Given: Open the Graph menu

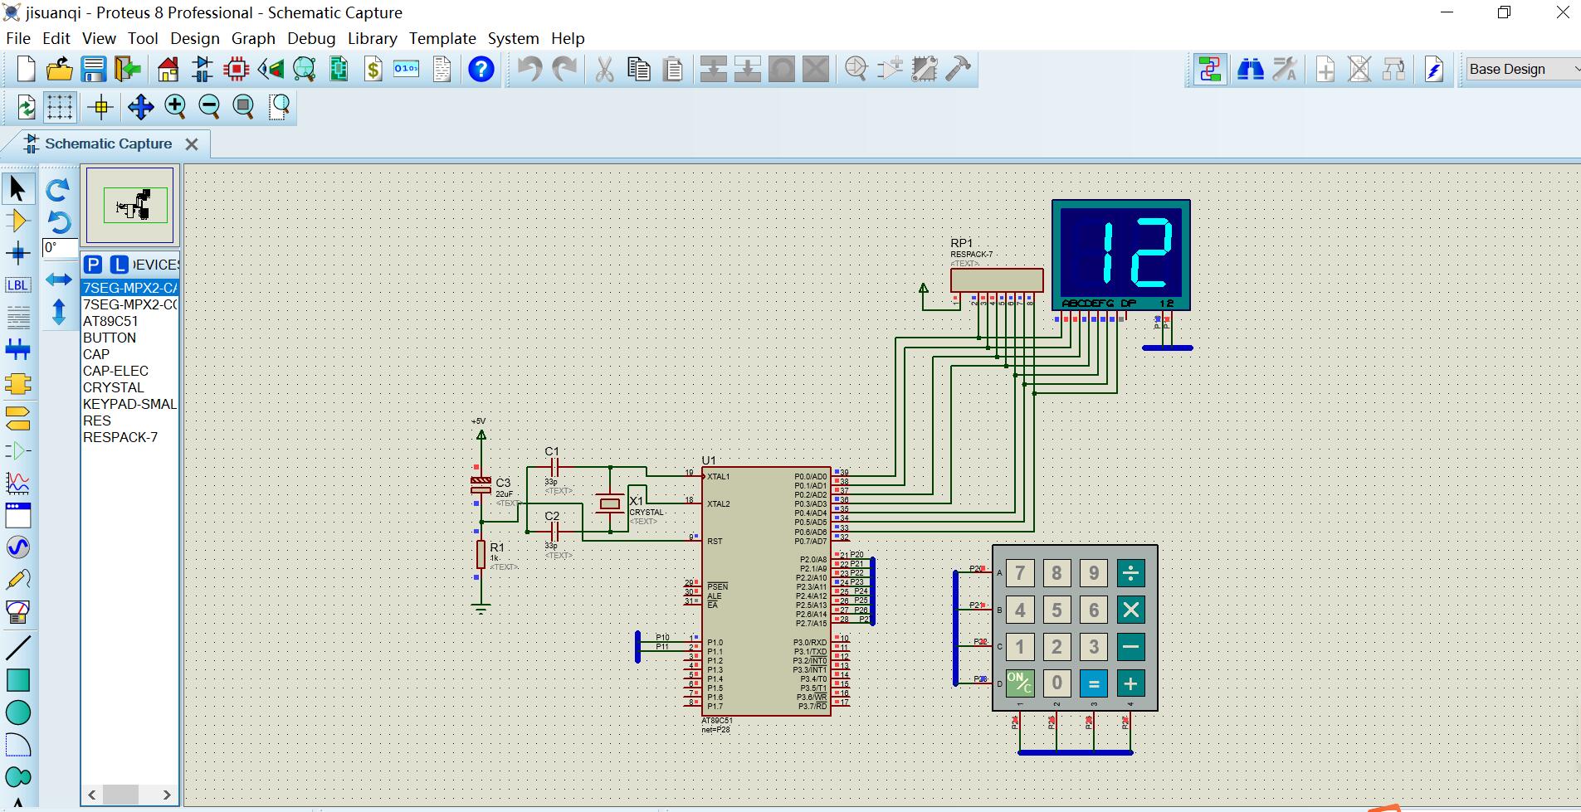Looking at the screenshot, I should coord(253,38).
